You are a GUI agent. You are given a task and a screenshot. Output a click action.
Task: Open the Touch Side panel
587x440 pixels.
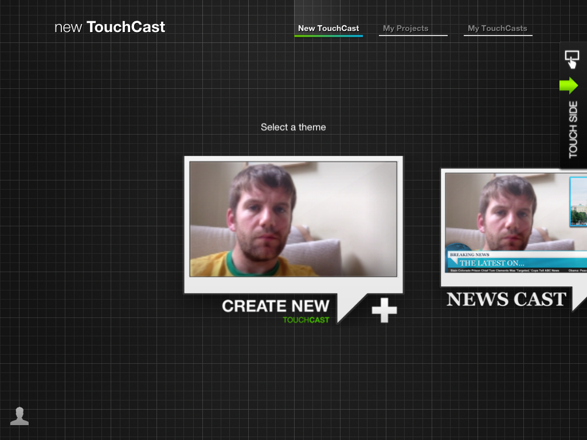[572, 129]
